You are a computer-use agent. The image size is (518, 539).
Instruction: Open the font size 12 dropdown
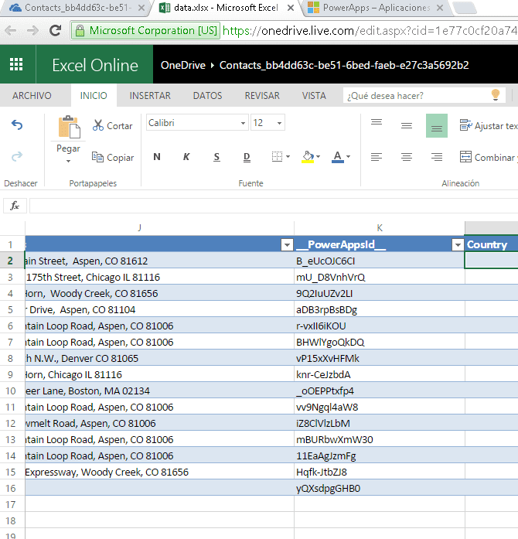point(279,123)
